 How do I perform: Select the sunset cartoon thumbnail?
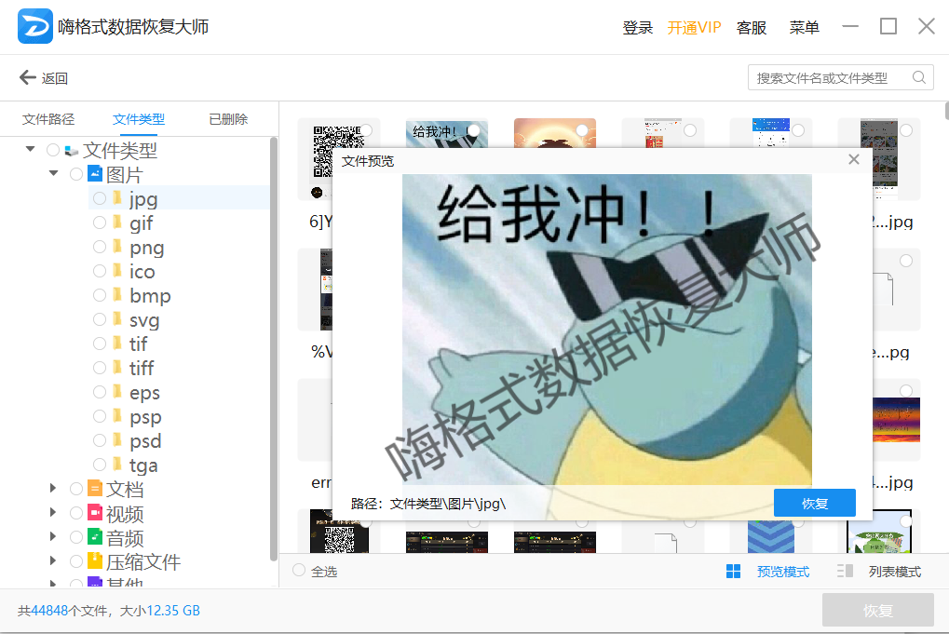pyautogui.click(x=554, y=133)
